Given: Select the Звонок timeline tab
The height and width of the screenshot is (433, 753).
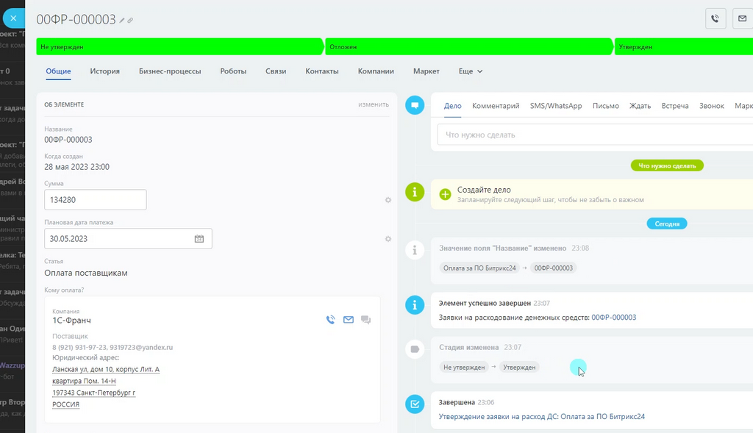Looking at the screenshot, I should coord(711,106).
